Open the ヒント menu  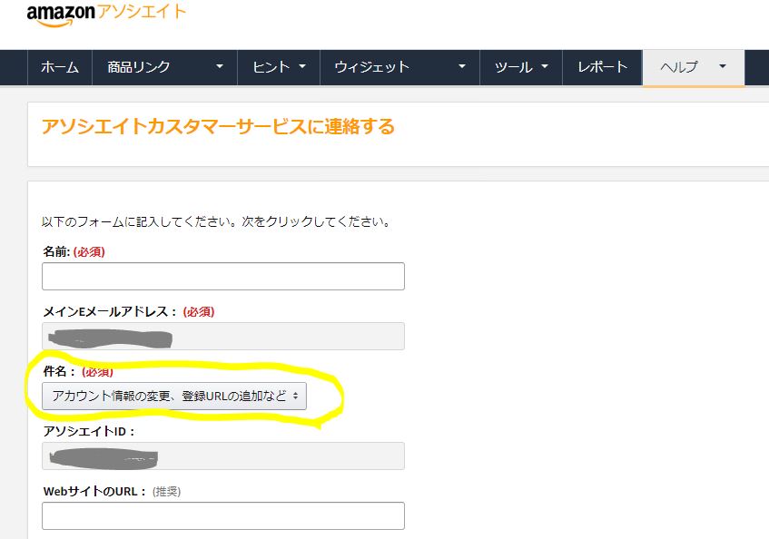271,67
